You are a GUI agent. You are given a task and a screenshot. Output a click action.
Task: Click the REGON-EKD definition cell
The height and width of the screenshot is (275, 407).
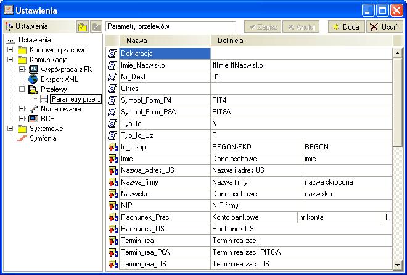coord(257,147)
